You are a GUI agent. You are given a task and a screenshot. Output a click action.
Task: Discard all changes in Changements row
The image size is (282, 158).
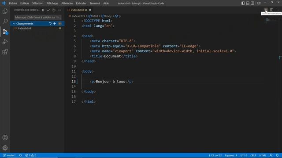tap(50, 24)
